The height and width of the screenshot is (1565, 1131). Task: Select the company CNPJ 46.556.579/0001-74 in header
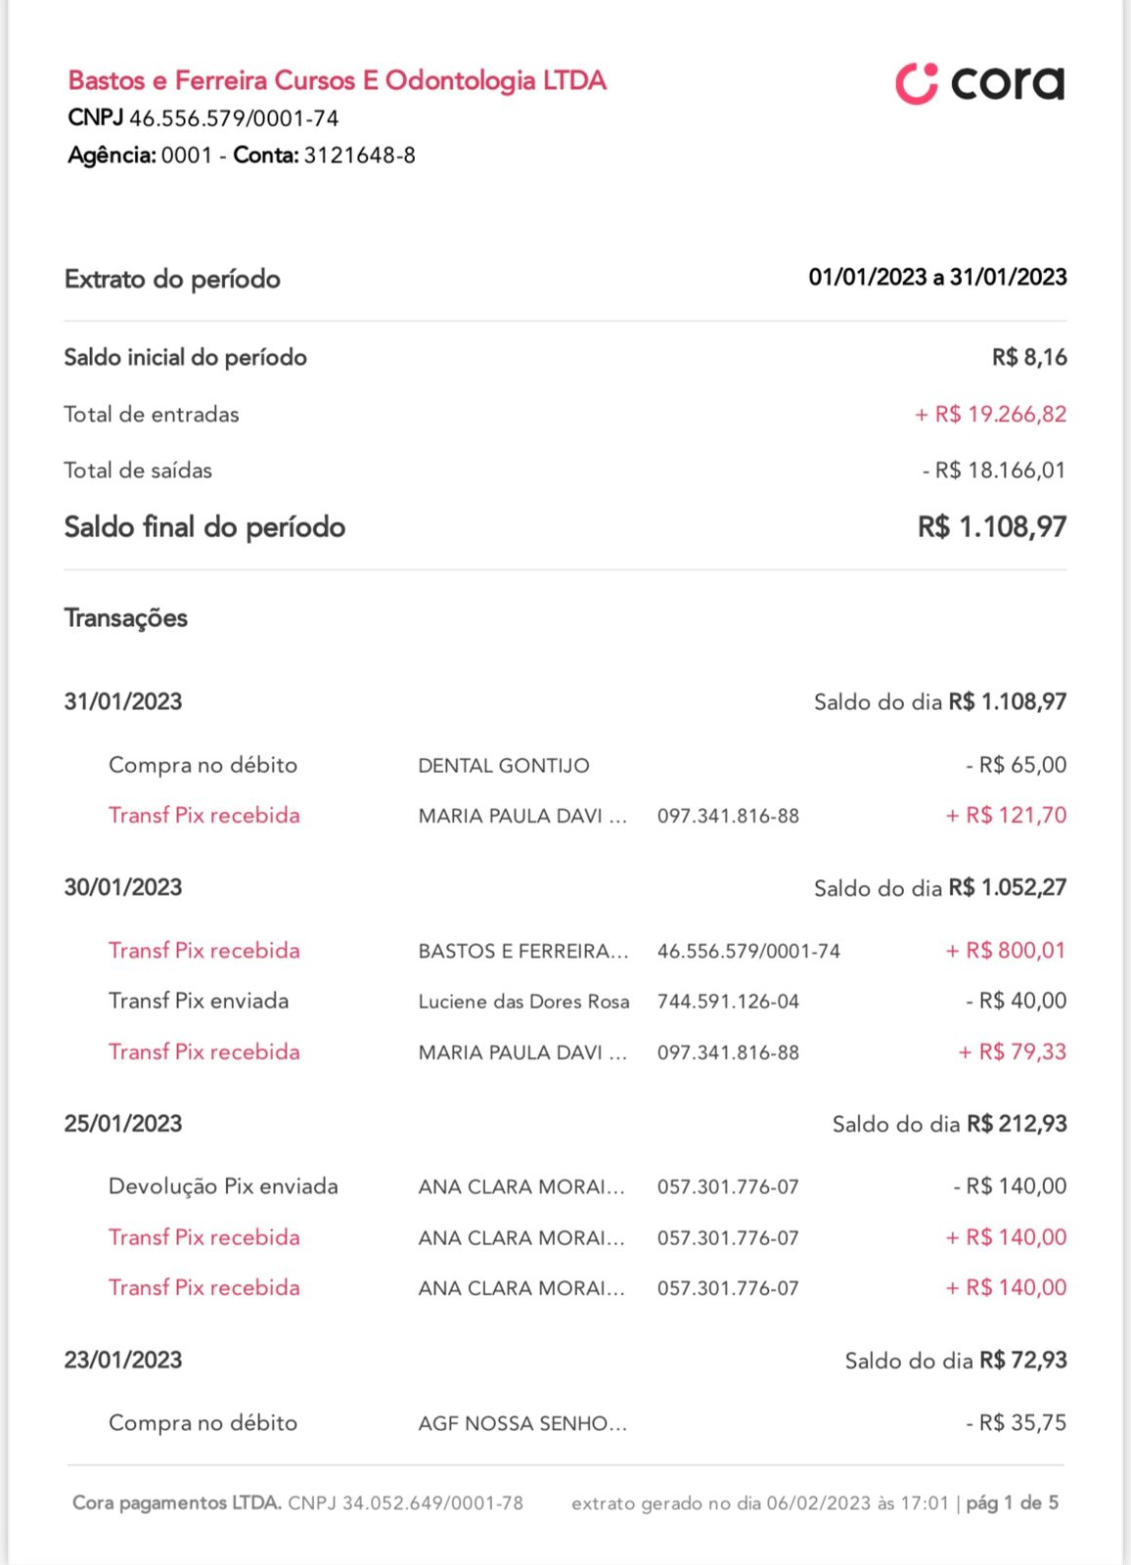click(234, 118)
